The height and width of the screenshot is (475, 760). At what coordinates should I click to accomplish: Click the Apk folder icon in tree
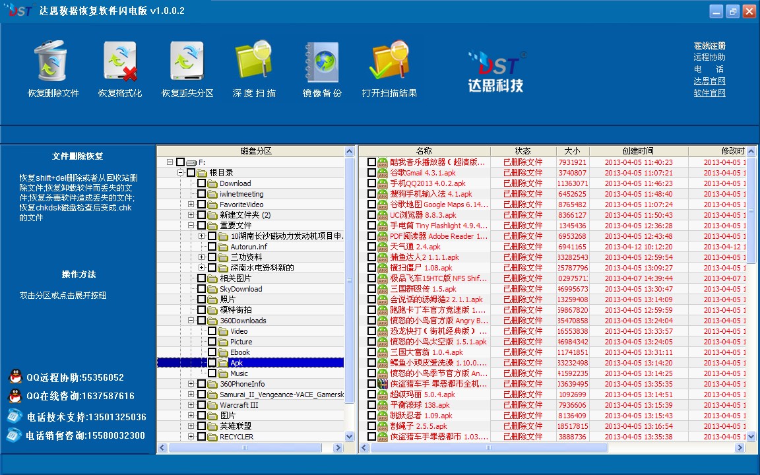coord(223,363)
